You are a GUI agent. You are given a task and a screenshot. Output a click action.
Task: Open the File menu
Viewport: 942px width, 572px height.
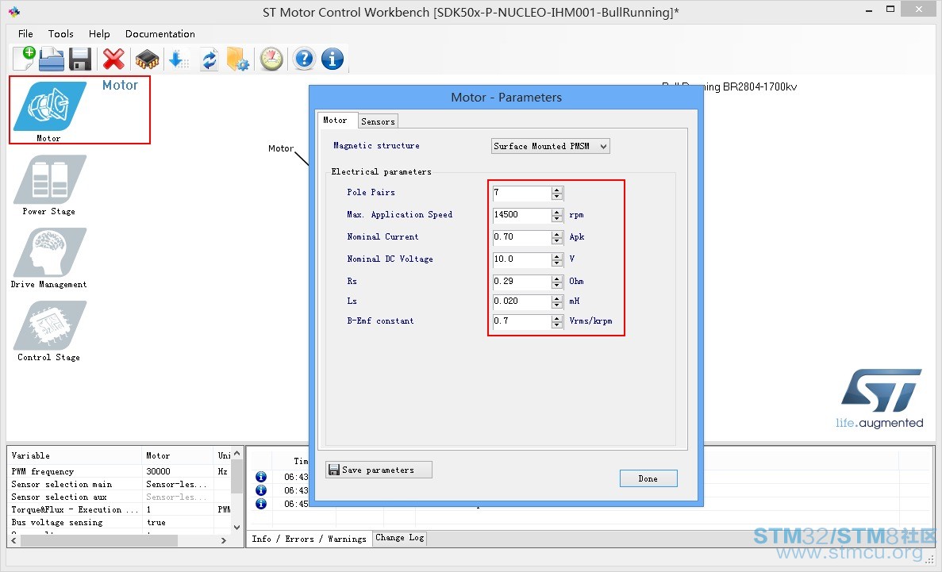coord(25,33)
